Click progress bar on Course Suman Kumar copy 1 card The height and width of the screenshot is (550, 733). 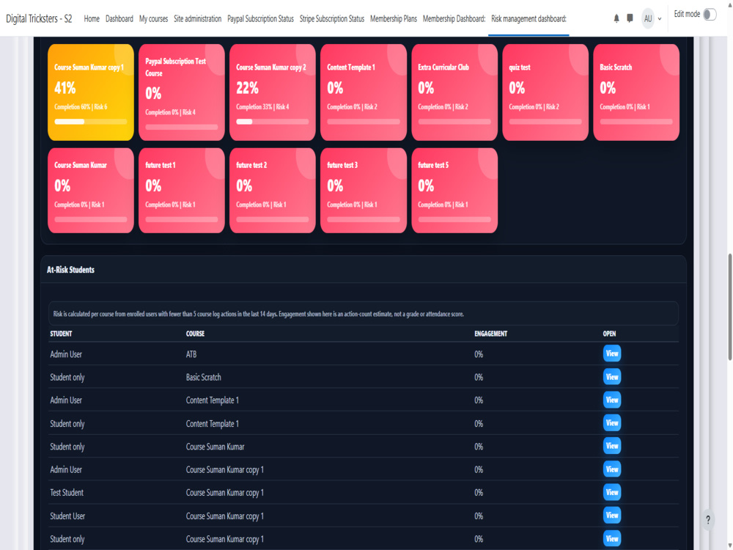coord(91,122)
